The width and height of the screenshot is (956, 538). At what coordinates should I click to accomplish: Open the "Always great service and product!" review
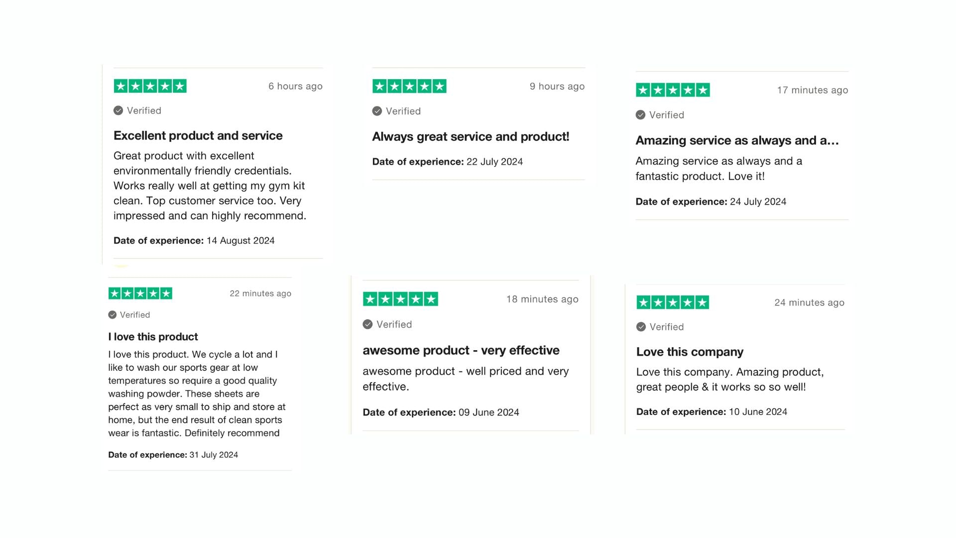coord(470,136)
